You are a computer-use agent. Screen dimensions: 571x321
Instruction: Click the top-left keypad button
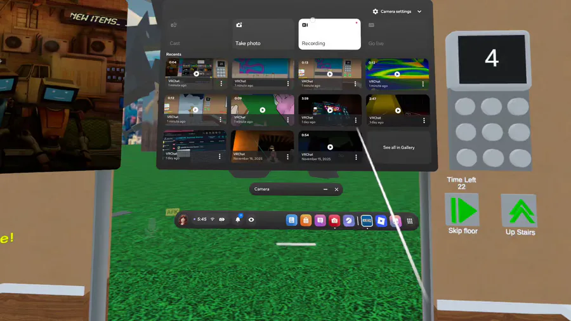465,107
